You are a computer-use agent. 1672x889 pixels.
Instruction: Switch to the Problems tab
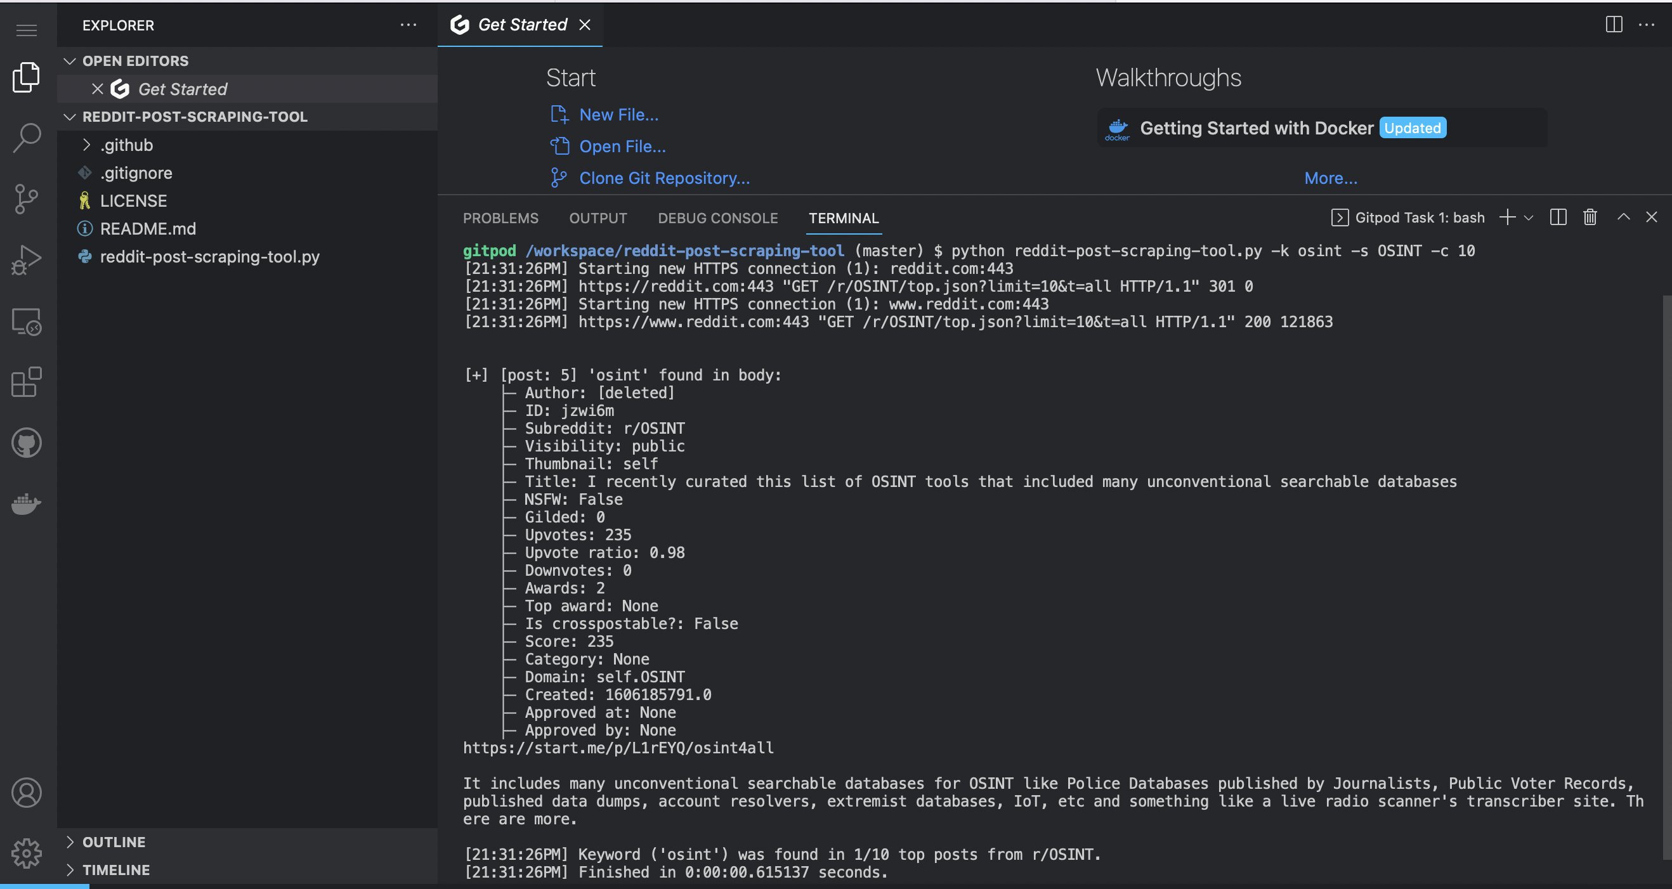point(500,218)
